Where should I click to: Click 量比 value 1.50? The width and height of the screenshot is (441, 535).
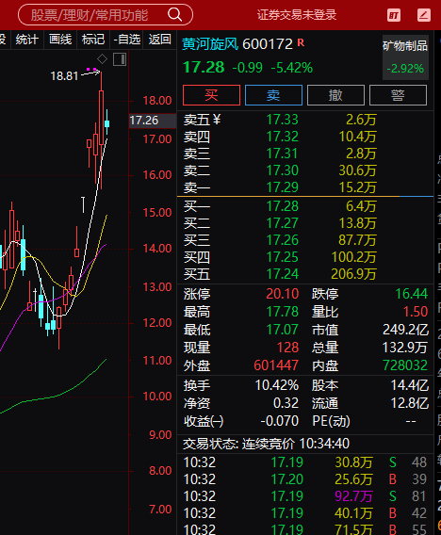(416, 312)
